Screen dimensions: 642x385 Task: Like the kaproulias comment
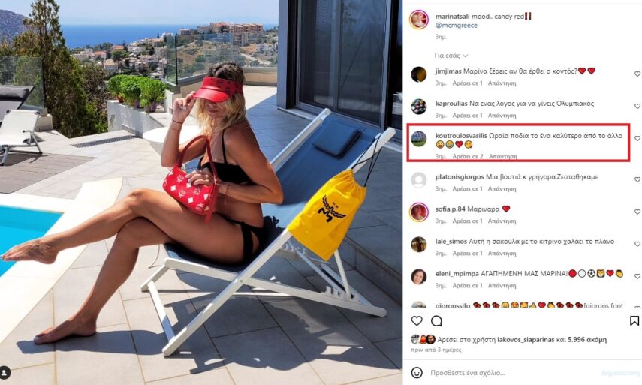click(637, 107)
